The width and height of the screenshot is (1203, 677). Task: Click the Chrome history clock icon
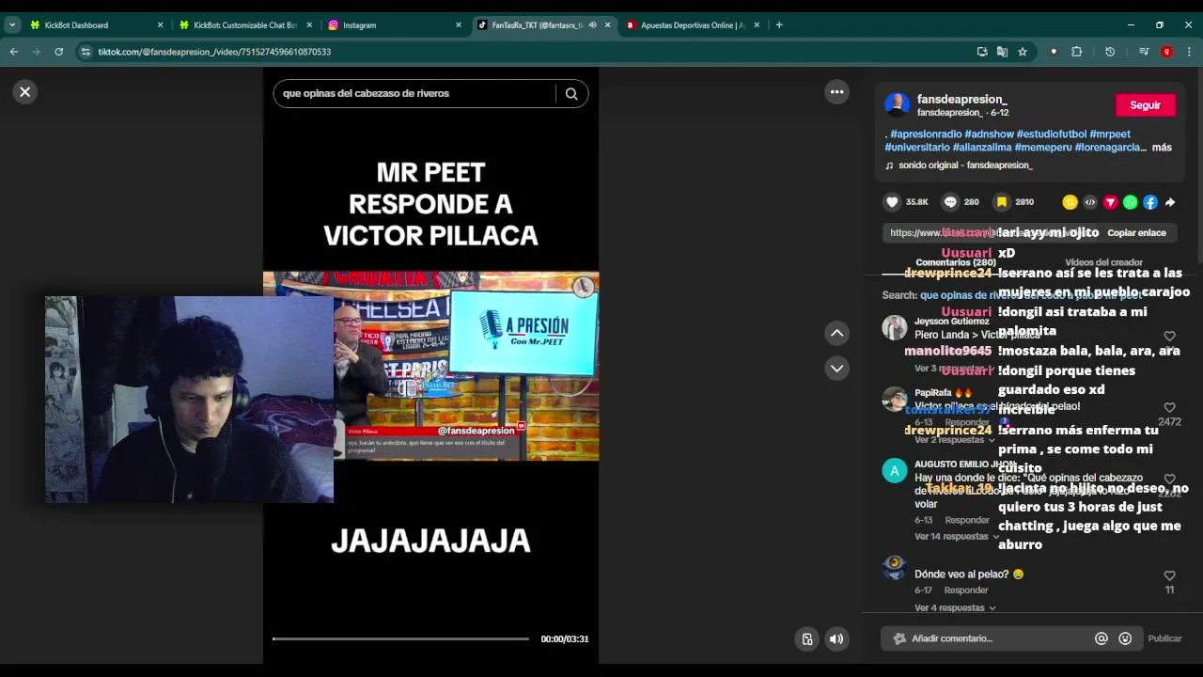[x=1110, y=52]
